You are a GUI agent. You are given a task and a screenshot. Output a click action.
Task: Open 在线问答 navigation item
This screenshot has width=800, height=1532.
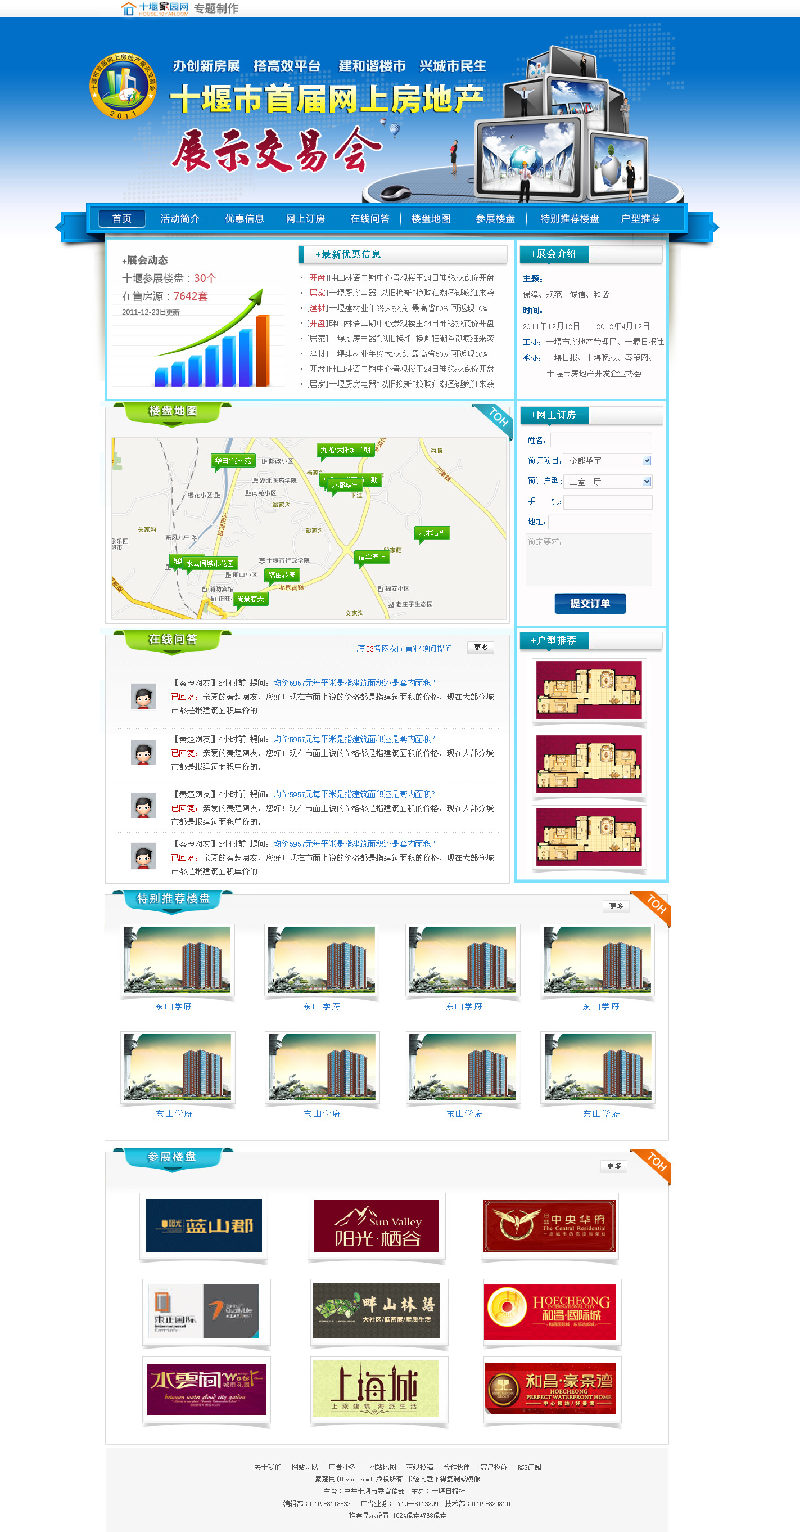(x=370, y=218)
